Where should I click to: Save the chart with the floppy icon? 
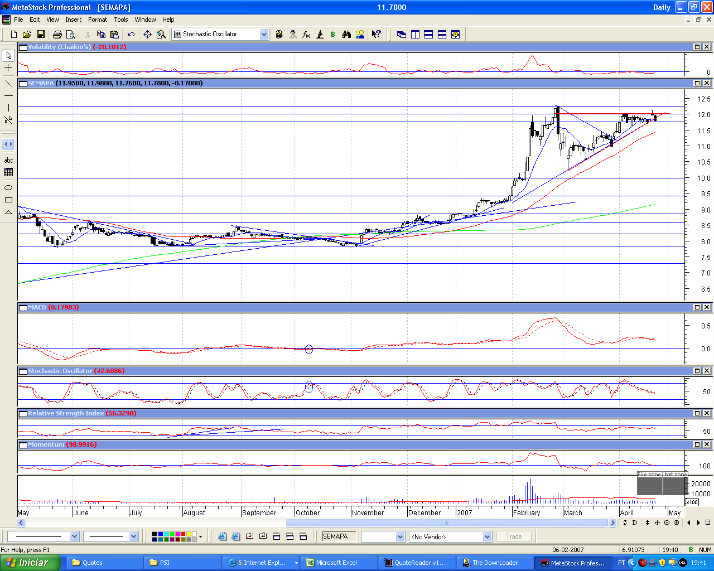[x=40, y=34]
